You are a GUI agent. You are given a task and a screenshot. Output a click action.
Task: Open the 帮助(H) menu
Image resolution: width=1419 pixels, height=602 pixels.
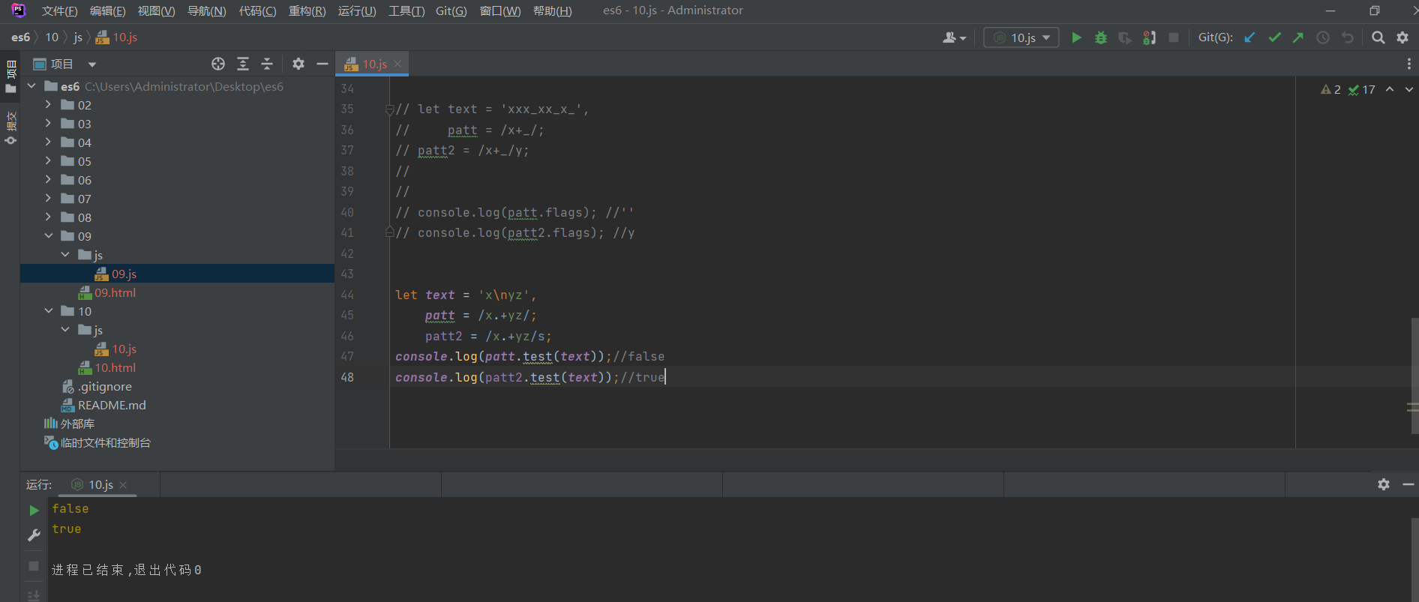coord(552,10)
